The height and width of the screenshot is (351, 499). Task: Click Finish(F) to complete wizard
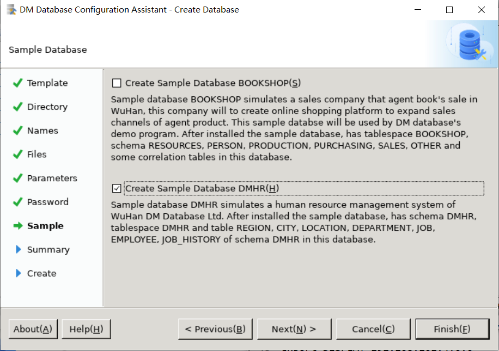click(x=452, y=329)
